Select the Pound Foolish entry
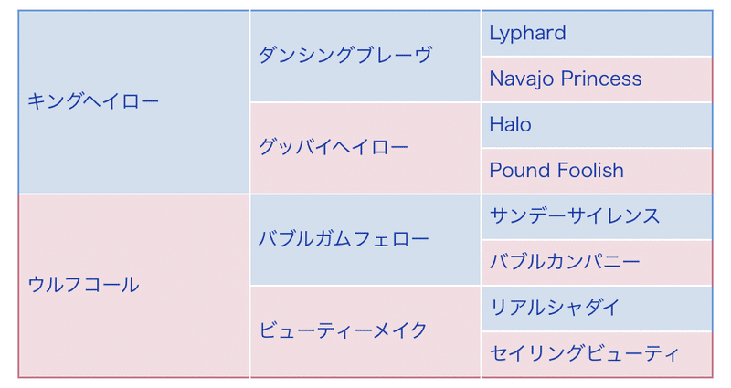This screenshot has width=731, height=388. [x=598, y=171]
